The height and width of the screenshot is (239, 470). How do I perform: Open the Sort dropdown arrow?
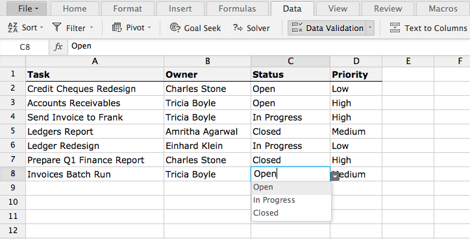click(42, 27)
